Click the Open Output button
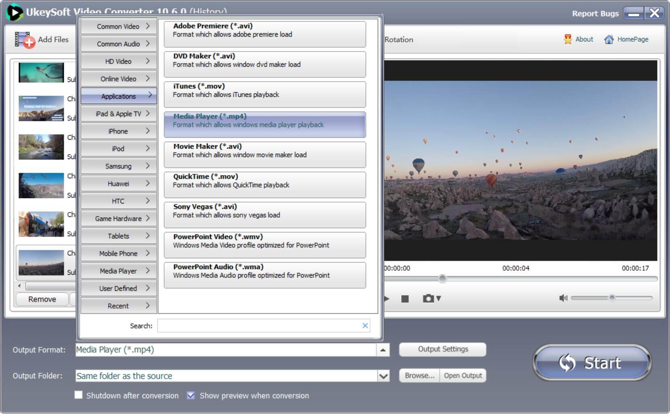The image size is (670, 414). pyautogui.click(x=463, y=376)
